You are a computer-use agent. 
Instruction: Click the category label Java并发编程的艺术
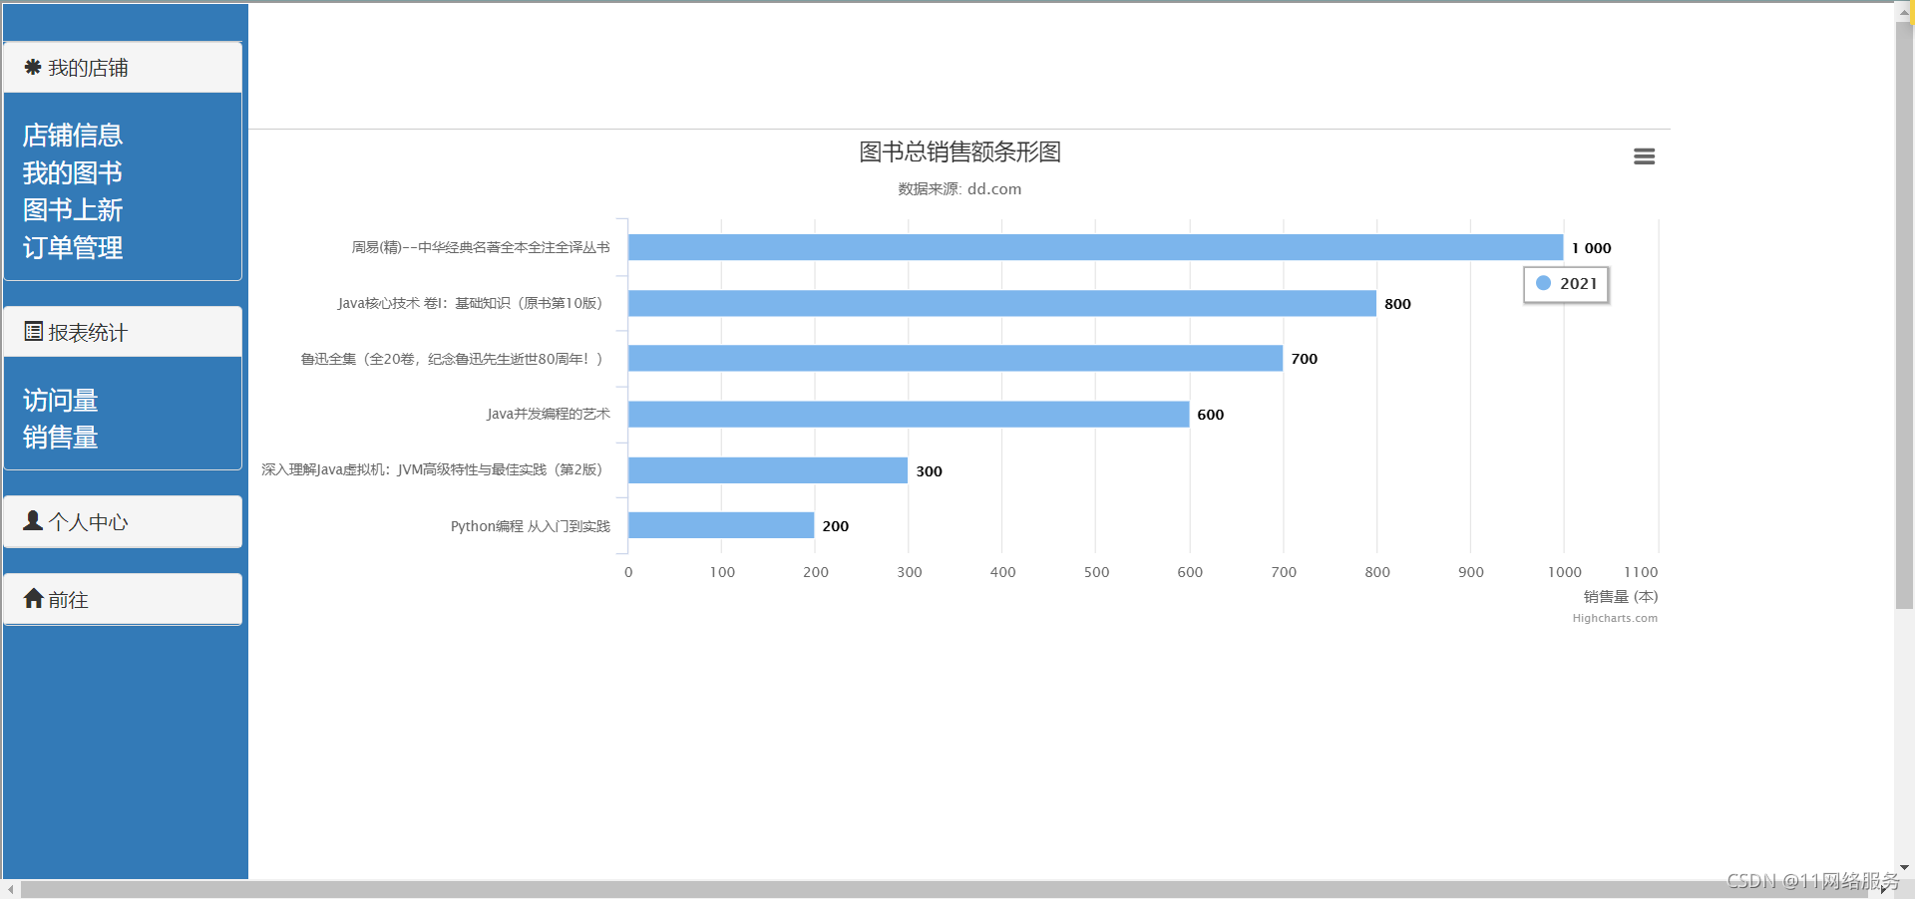click(549, 414)
